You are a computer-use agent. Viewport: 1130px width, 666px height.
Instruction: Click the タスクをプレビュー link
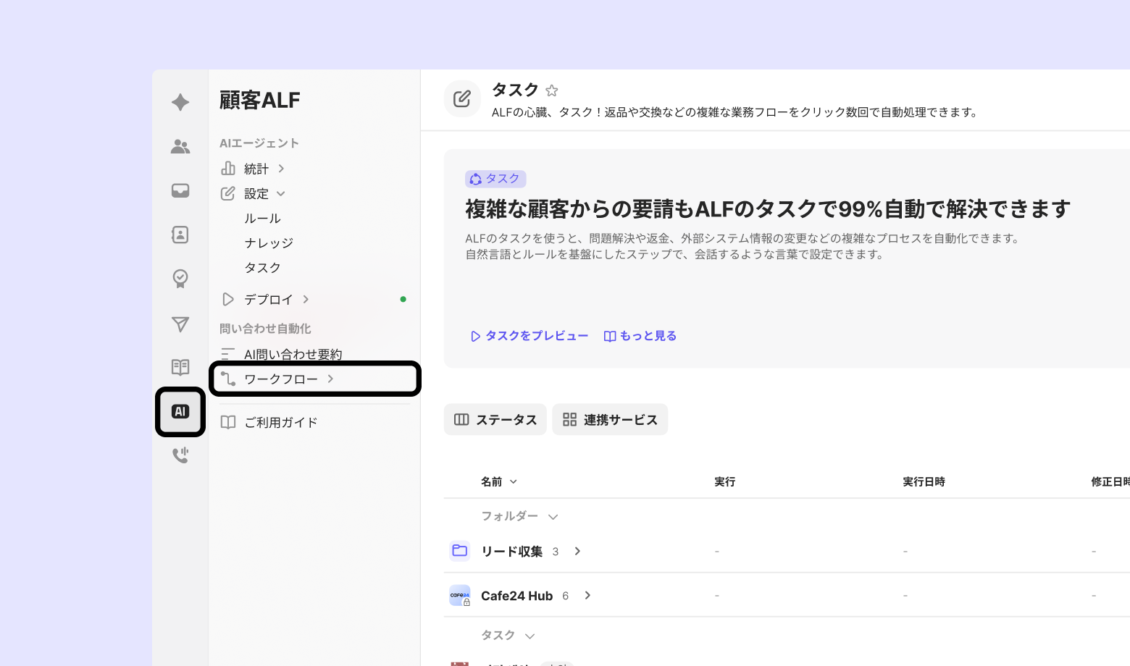click(529, 336)
